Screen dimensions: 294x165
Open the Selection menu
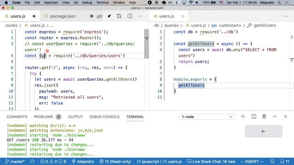click(51, 3)
